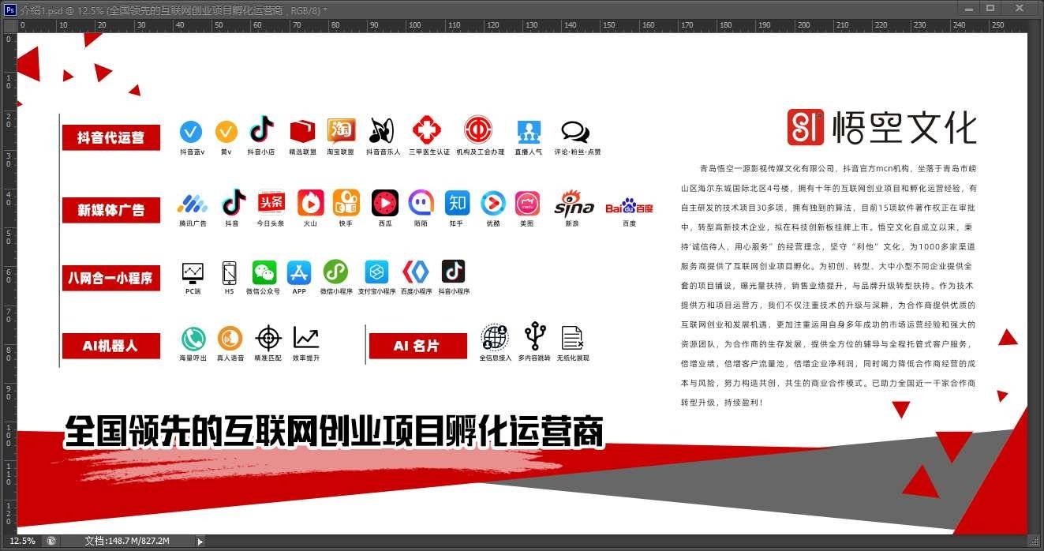The height and width of the screenshot is (551, 1044).
Task: Select the 真人语音 orange icon
Action: (x=230, y=339)
